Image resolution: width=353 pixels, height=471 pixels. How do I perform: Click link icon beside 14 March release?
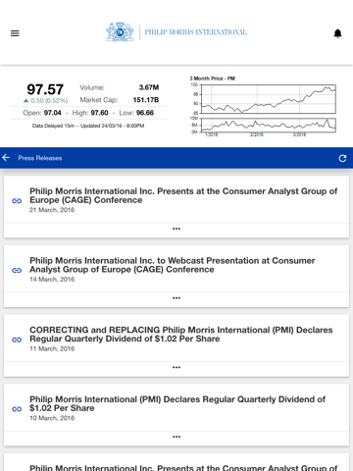(17, 270)
